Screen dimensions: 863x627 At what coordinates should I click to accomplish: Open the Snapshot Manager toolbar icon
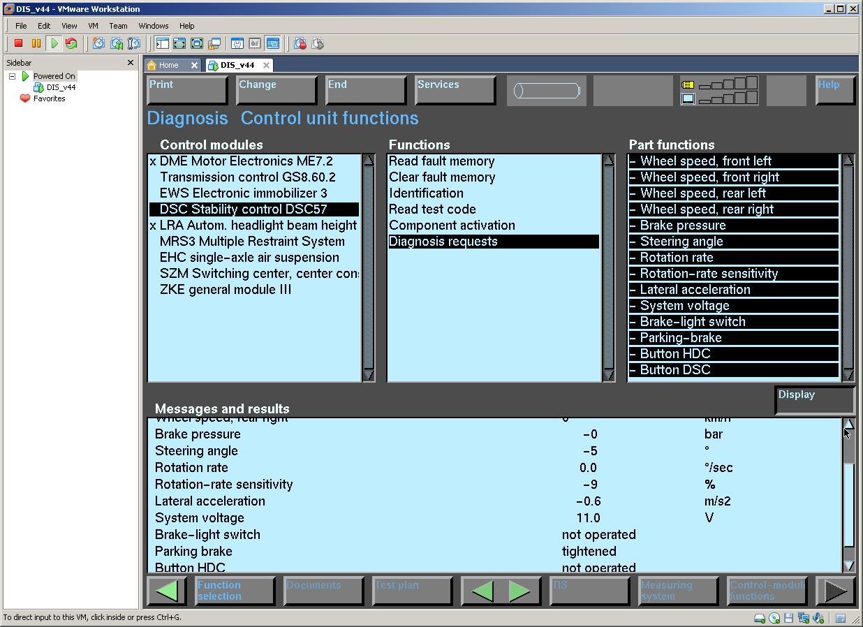point(134,43)
